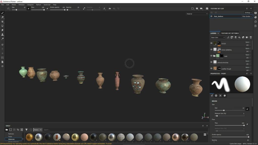This screenshot has width=258, height=145.
Task: Add an effect using the magic wand icon
Action: point(228,38)
